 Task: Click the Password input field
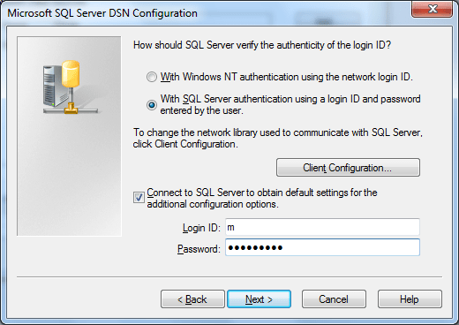[322, 247]
